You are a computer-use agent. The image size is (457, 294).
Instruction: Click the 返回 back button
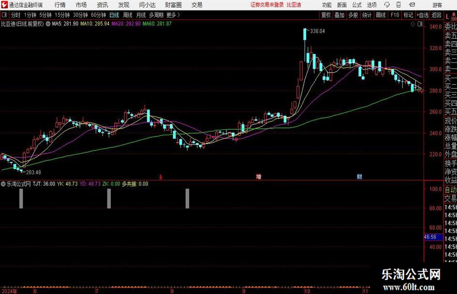[x=436, y=15]
